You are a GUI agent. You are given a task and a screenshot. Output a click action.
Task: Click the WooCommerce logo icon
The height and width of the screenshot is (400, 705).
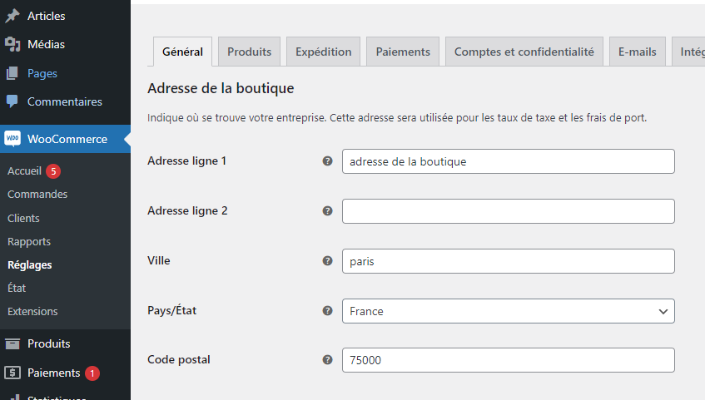point(12,139)
